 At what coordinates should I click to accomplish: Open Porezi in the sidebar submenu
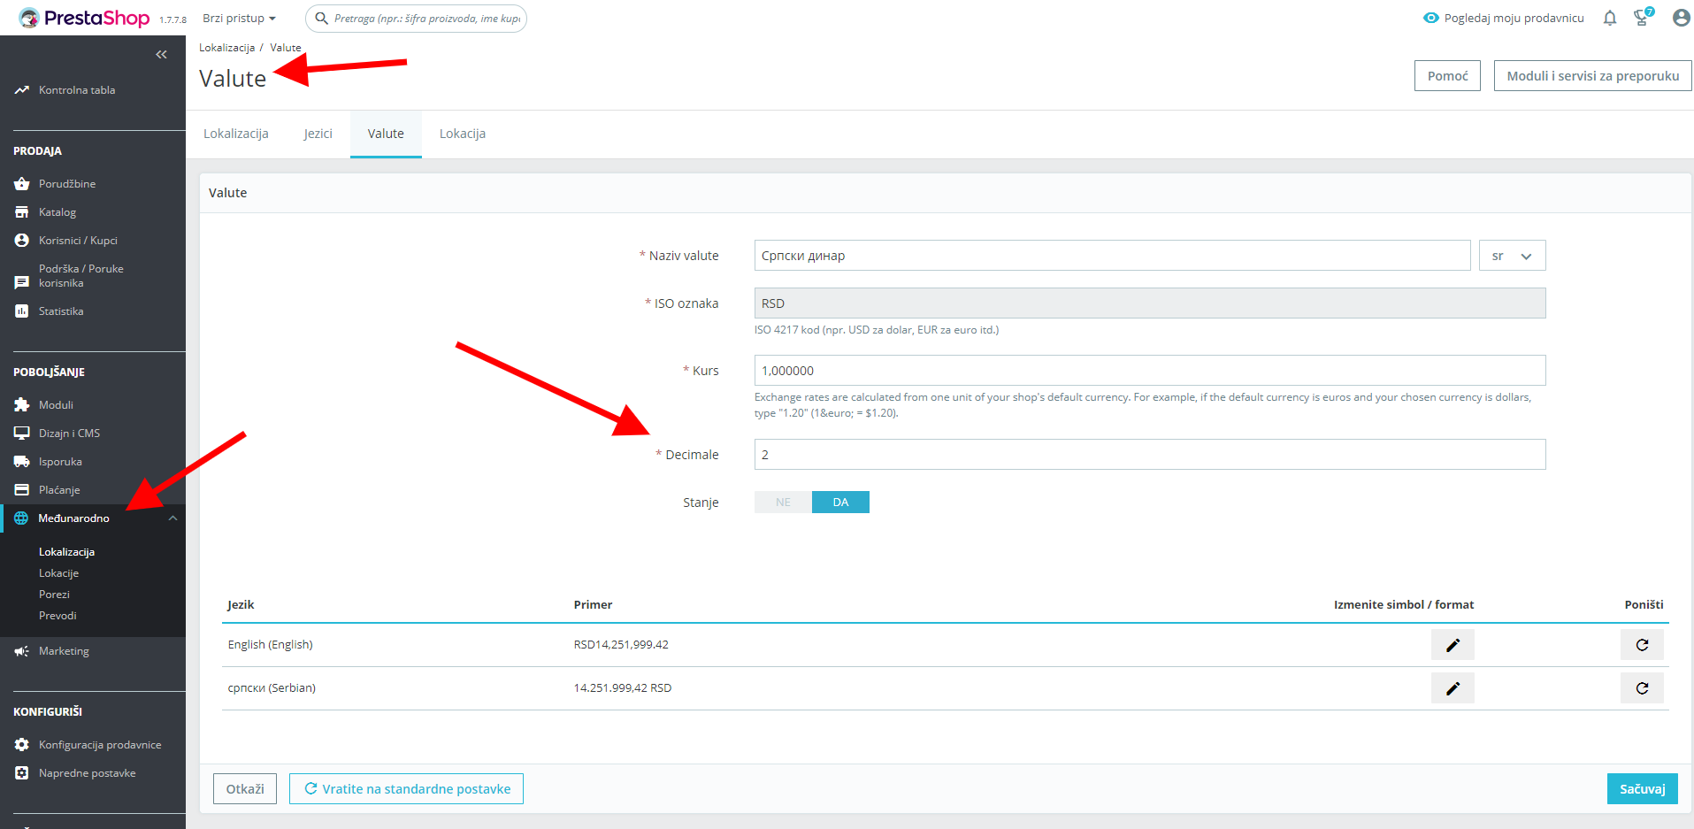point(54,595)
